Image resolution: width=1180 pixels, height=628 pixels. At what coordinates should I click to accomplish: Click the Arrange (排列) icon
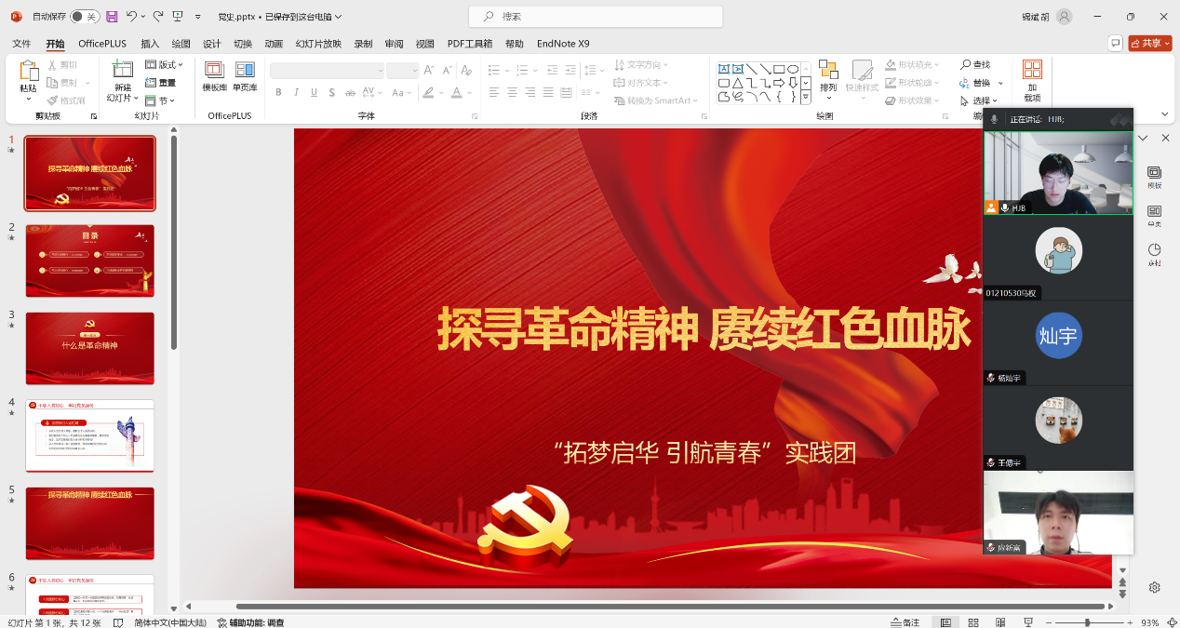click(x=828, y=76)
